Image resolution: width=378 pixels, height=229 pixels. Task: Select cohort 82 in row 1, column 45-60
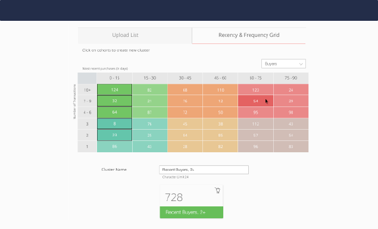pos(220,146)
